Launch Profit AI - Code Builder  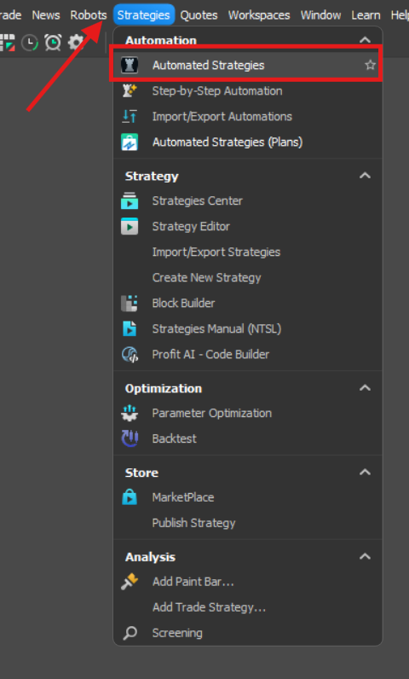tap(248, 354)
